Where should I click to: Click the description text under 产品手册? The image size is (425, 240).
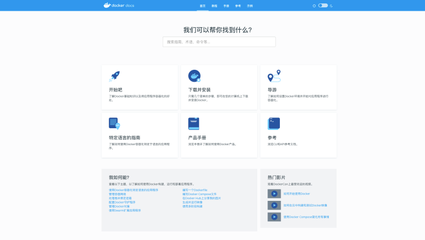(212, 144)
